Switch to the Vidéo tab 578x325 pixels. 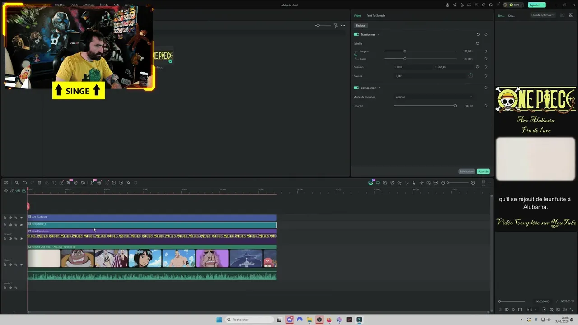[x=357, y=15]
